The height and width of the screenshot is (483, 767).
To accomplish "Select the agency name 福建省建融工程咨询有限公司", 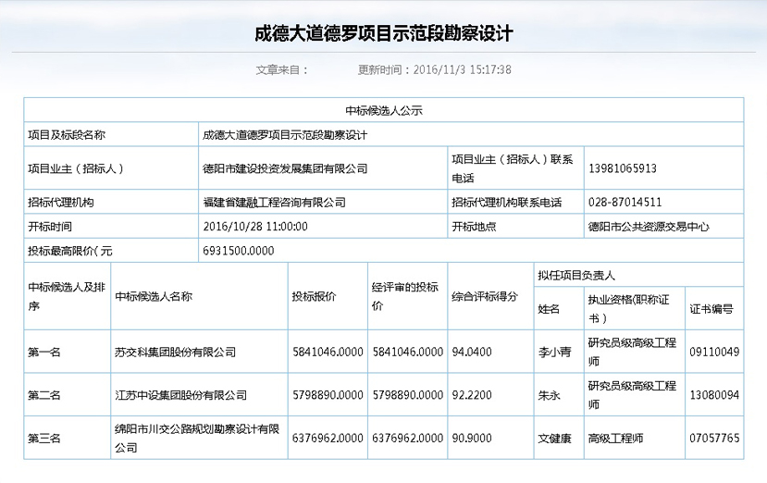I will [x=273, y=202].
